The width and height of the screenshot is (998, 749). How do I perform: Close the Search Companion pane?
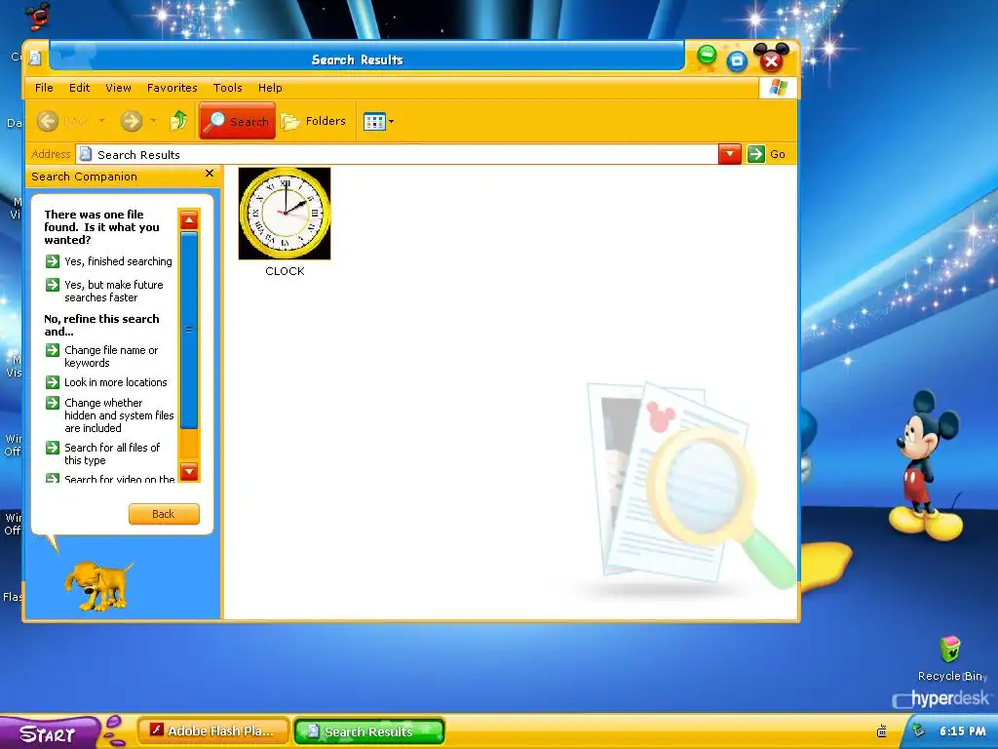click(210, 174)
